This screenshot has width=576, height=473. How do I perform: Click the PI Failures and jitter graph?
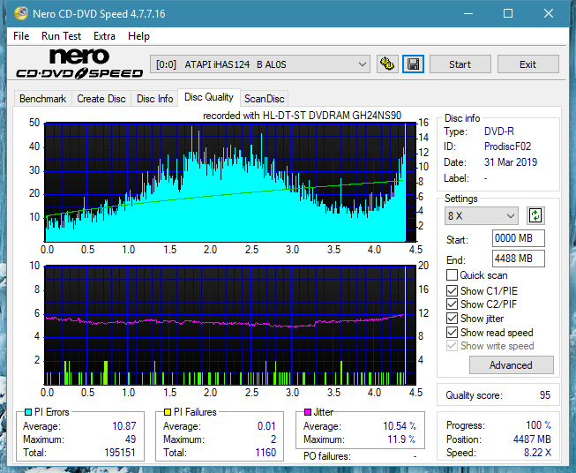coord(230,326)
